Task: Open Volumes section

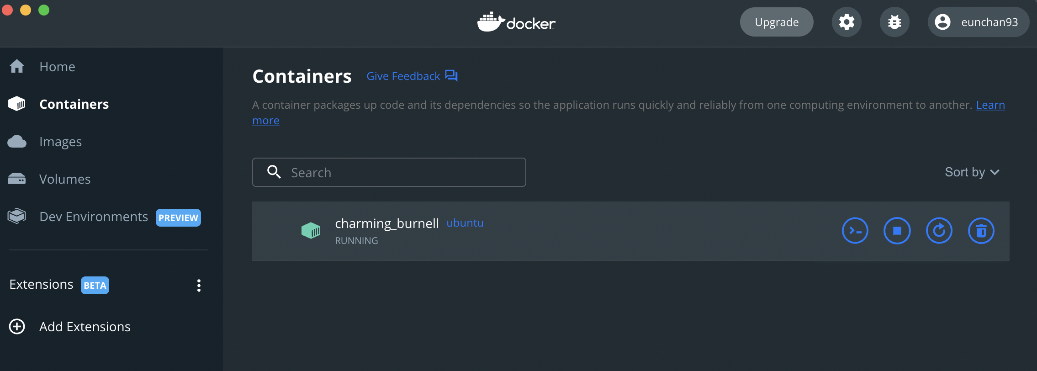Action: click(x=65, y=179)
